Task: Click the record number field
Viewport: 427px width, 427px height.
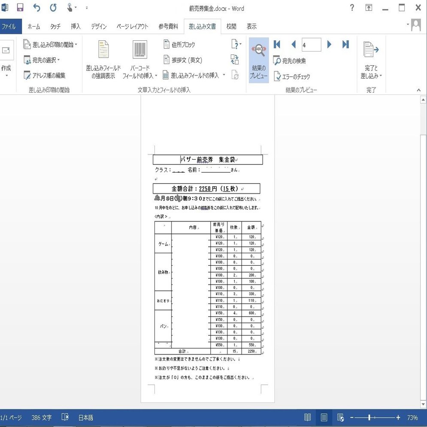Action: tap(311, 45)
